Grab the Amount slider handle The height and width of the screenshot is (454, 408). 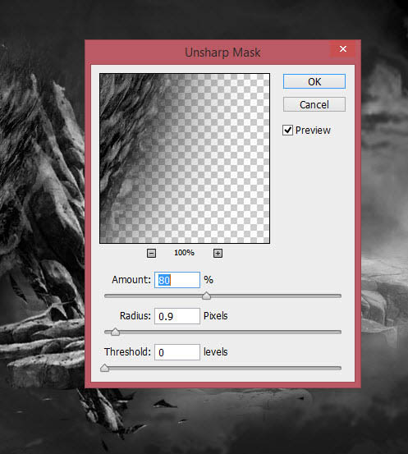point(206,296)
